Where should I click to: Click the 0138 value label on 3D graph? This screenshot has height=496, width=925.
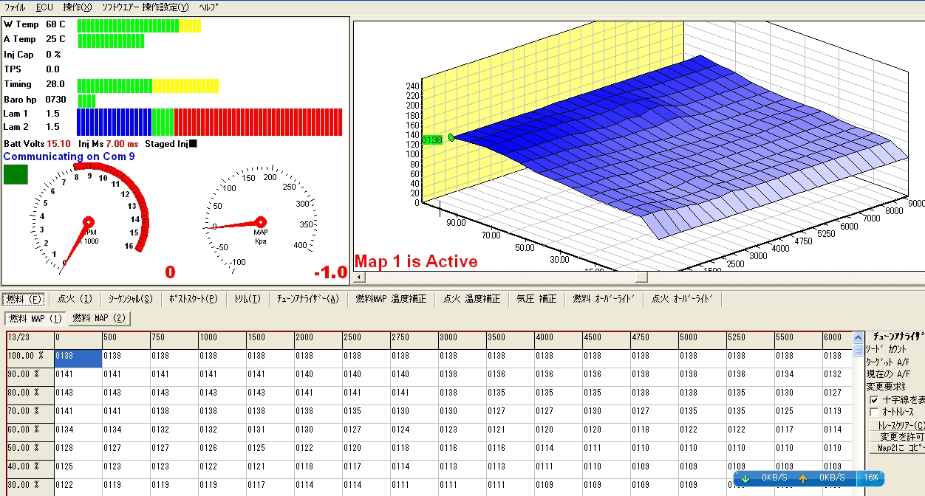432,139
